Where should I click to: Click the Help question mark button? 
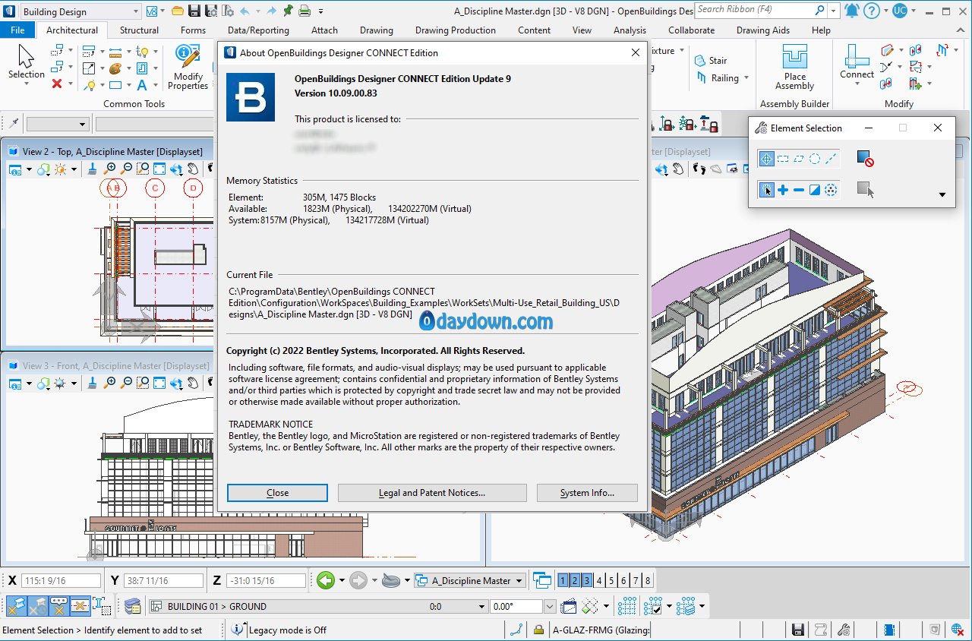coord(873,11)
